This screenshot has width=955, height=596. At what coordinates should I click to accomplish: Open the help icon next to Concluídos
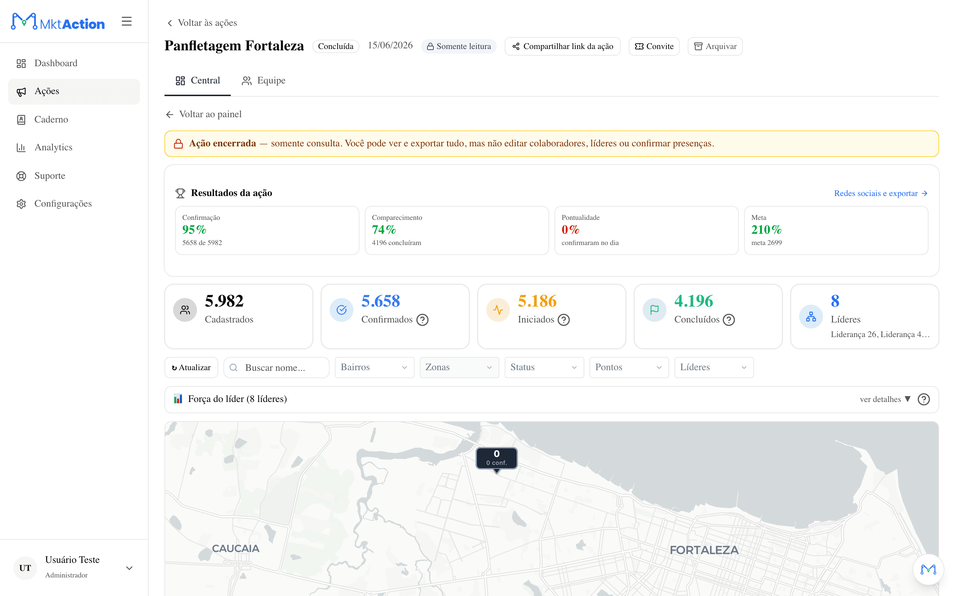click(x=729, y=320)
